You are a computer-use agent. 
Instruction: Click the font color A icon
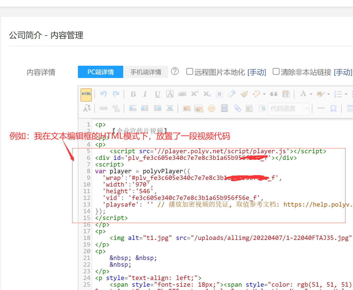click(303, 94)
